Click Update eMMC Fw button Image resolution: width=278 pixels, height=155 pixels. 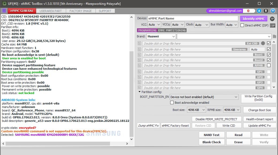(260, 126)
